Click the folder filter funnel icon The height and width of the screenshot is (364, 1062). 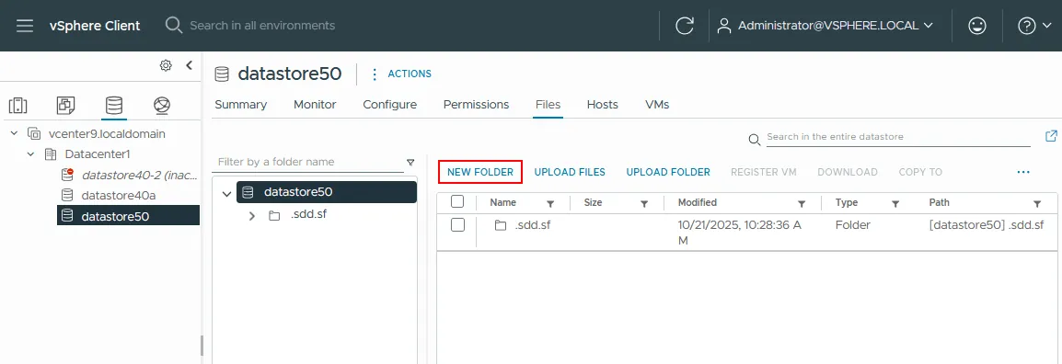pos(410,163)
